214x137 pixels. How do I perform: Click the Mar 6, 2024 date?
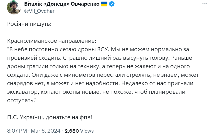click(x=46, y=131)
